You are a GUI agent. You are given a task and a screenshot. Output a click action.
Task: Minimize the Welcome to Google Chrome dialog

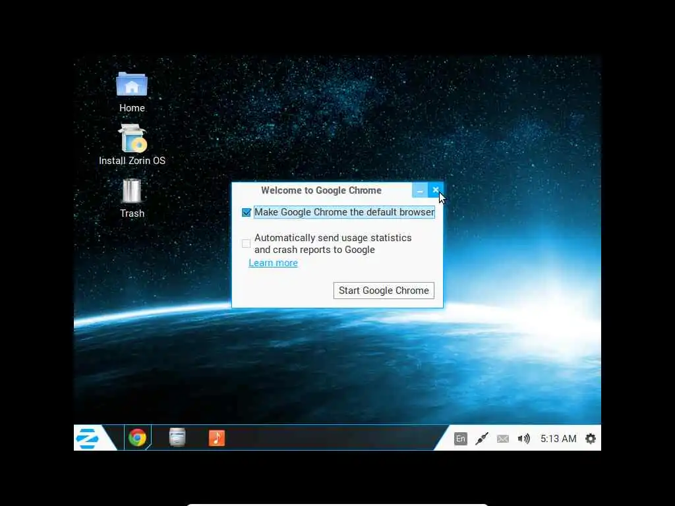click(x=420, y=190)
